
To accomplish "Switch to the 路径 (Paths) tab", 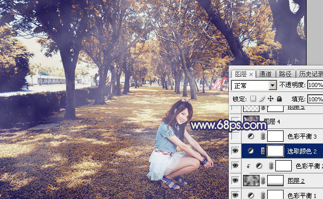I will coord(285,74).
